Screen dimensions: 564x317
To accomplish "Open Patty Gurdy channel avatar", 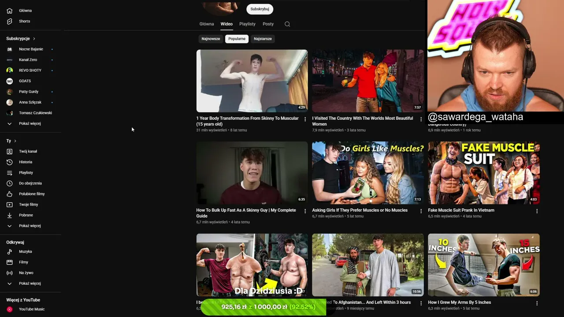I will [x=10, y=92].
